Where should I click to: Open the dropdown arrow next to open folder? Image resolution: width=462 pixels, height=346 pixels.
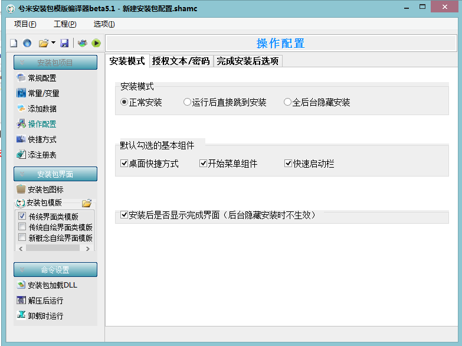53,43
